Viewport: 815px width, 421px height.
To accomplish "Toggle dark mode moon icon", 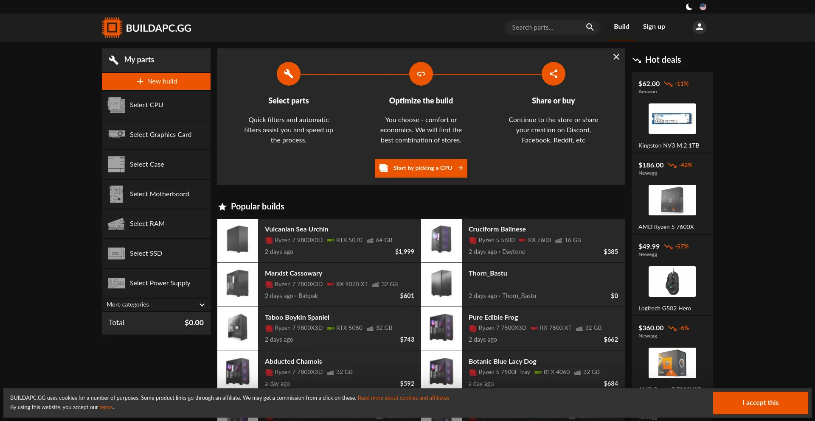I will (689, 7).
